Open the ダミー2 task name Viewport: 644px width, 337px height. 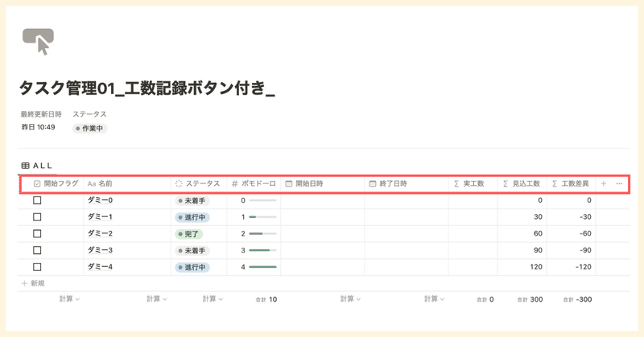100,233
